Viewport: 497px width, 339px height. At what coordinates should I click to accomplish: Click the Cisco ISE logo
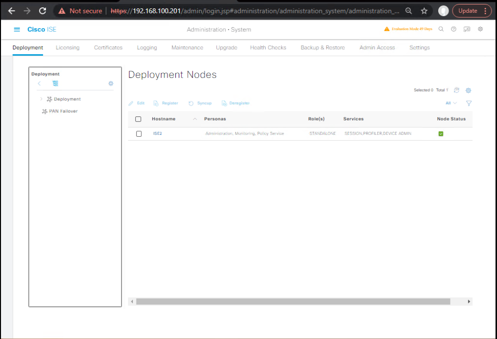pos(42,30)
